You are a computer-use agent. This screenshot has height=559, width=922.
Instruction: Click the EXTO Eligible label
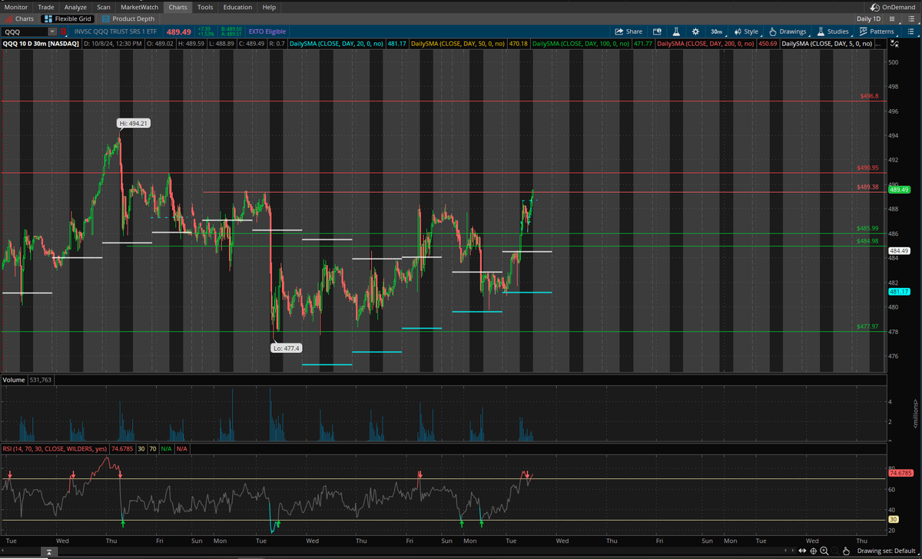(267, 31)
